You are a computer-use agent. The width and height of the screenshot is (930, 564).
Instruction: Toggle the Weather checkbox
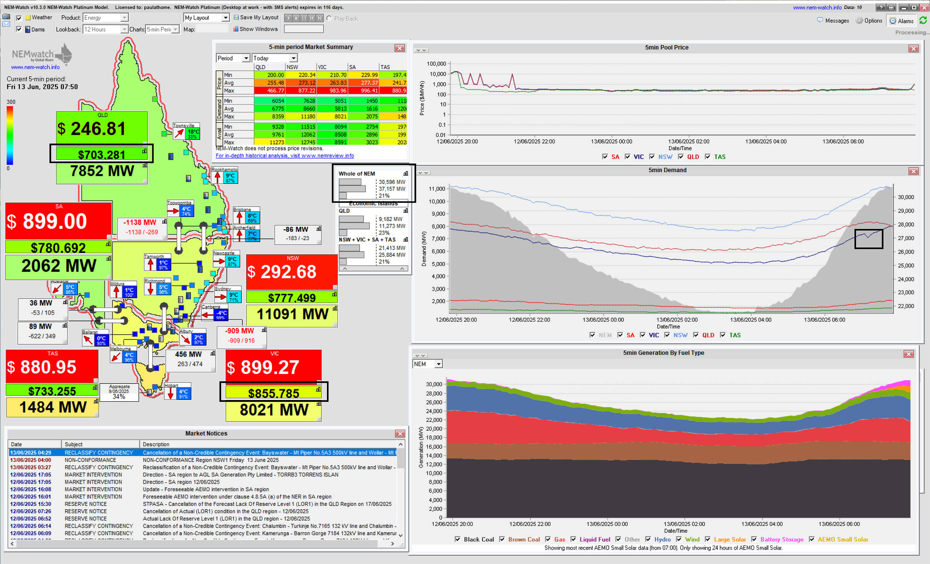click(19, 18)
